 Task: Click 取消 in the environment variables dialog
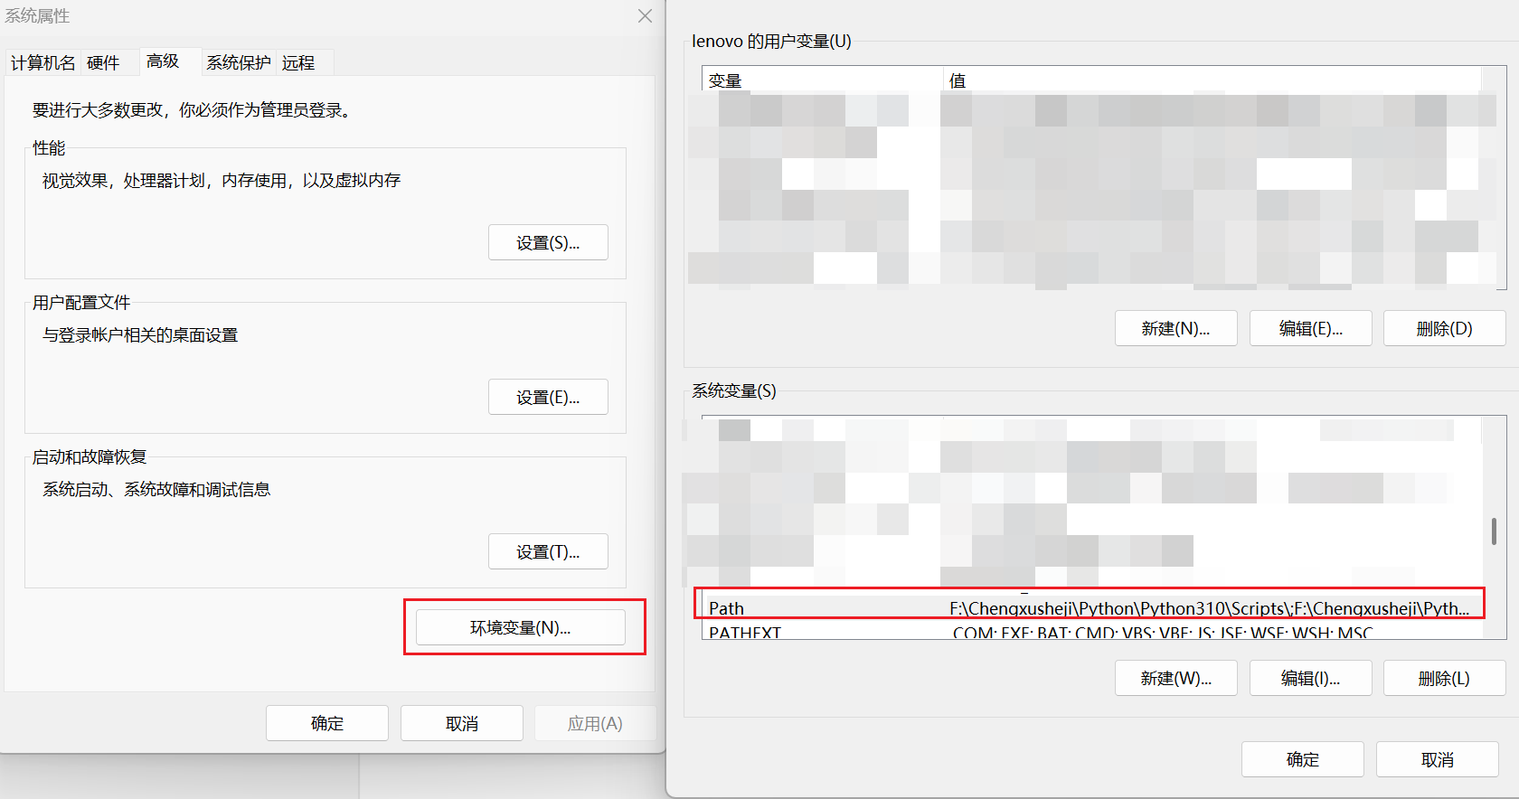pos(1438,759)
